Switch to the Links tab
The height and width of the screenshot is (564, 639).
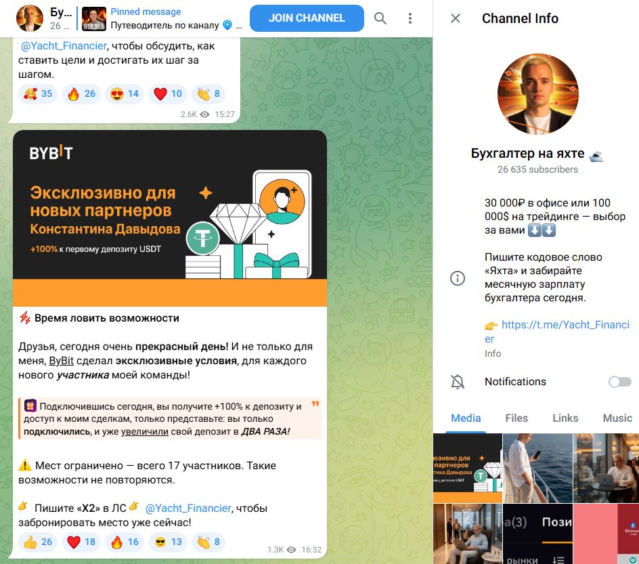[x=565, y=418]
